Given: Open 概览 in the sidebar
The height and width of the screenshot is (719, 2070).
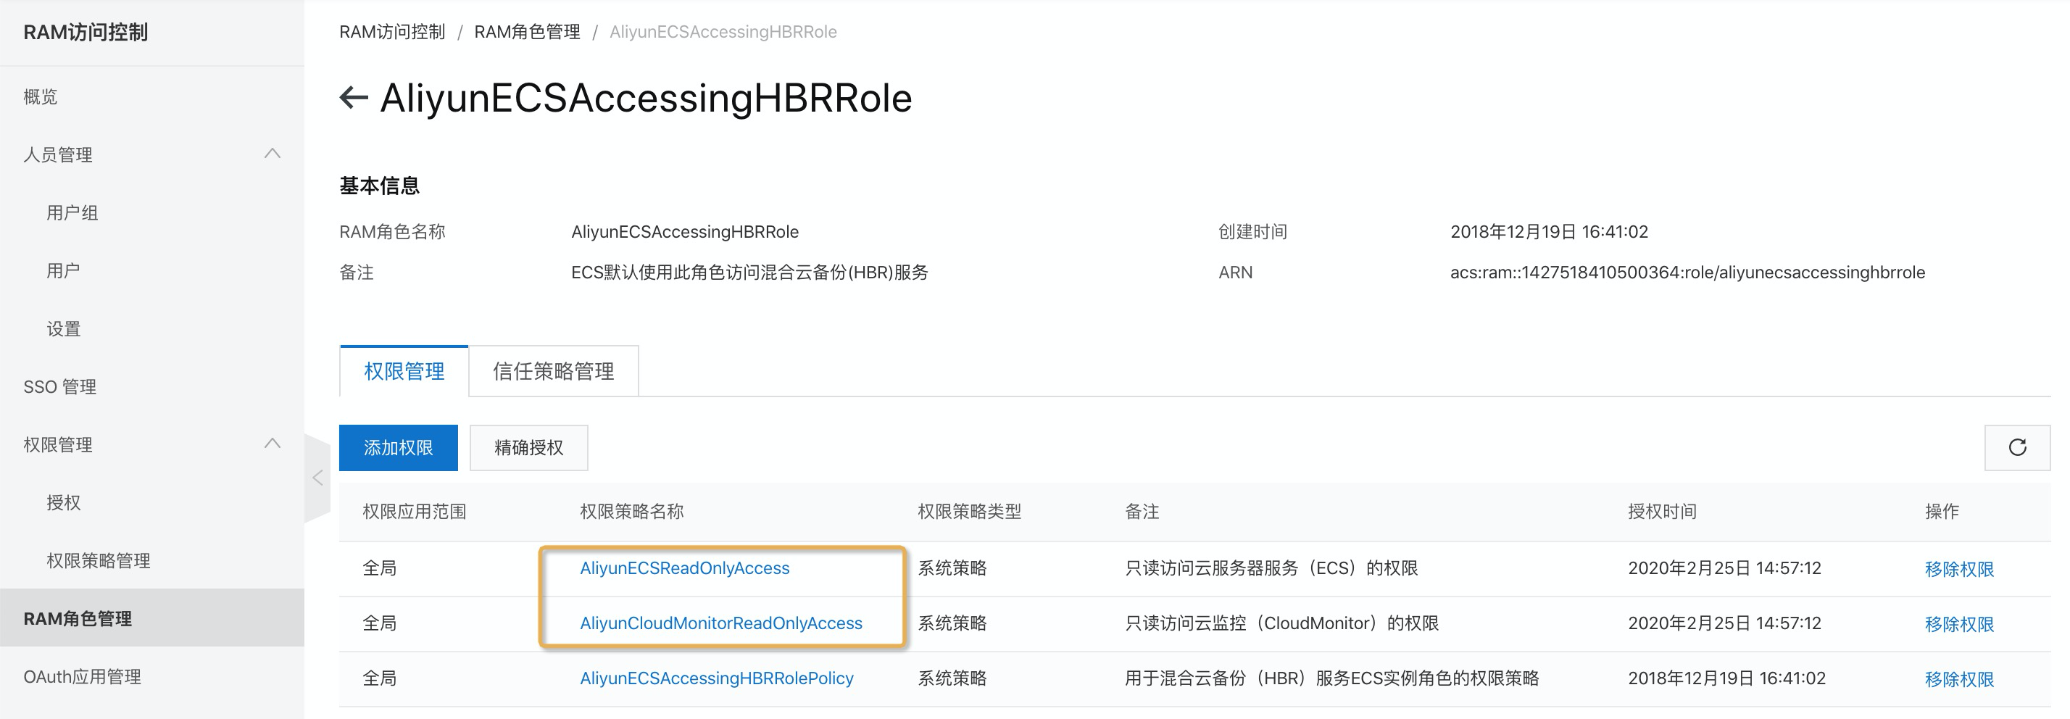Looking at the screenshot, I should [x=40, y=96].
